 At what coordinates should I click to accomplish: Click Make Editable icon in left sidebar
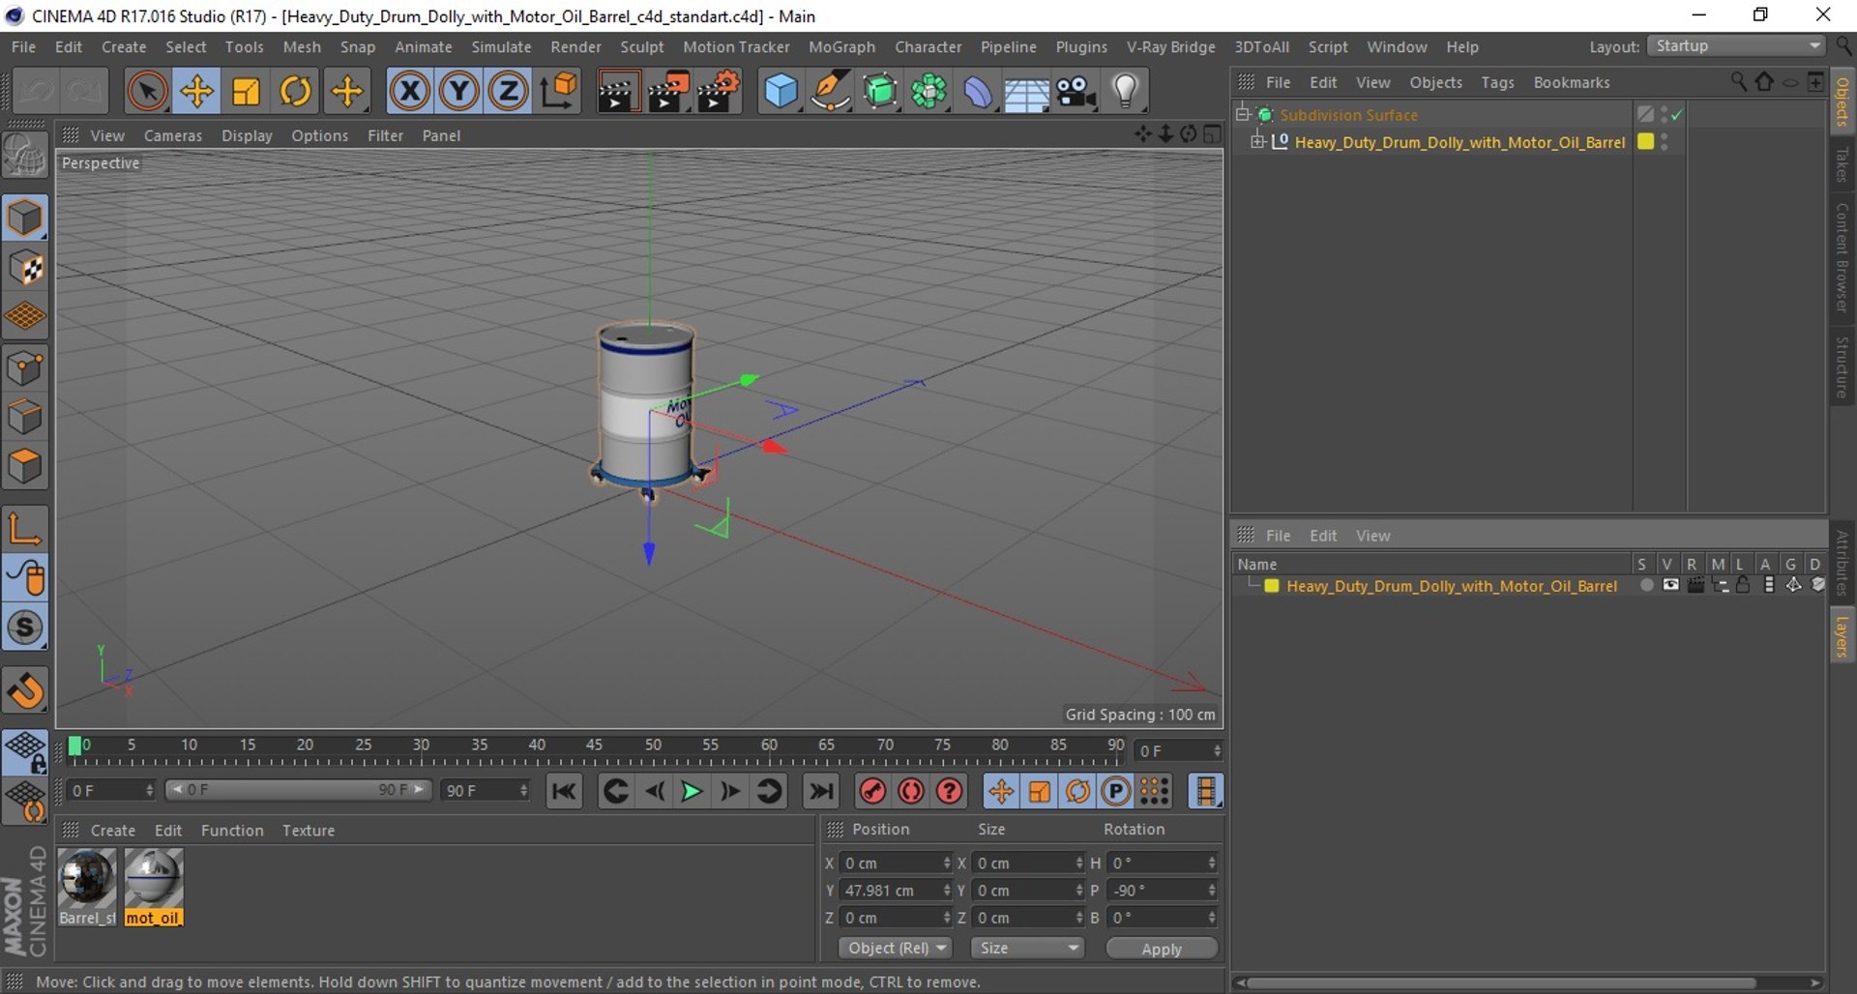coord(25,156)
